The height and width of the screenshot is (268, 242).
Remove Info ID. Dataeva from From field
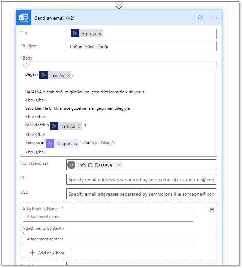[x=119, y=165]
